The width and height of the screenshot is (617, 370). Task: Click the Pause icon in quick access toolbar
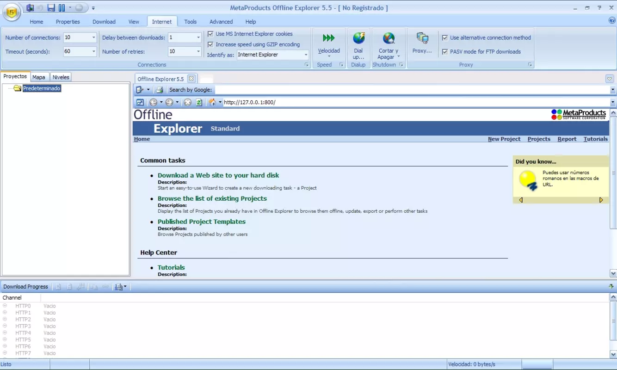click(62, 7)
